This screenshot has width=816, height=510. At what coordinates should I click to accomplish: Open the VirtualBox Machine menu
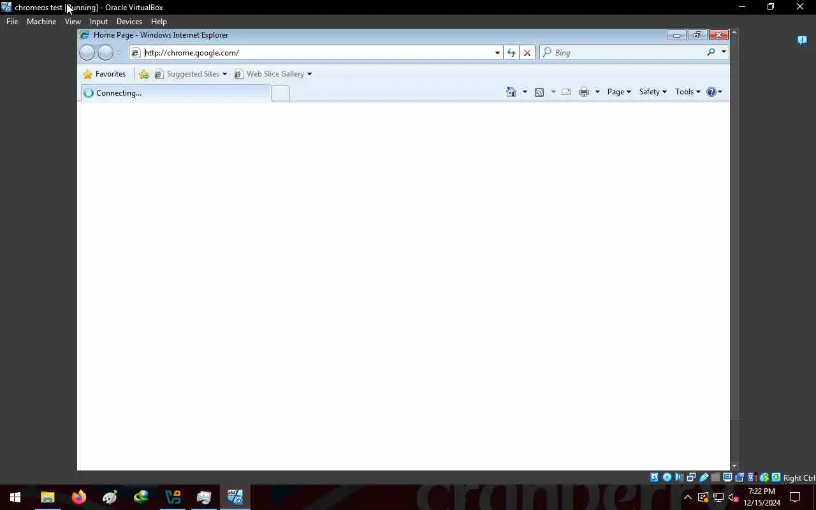click(x=41, y=22)
